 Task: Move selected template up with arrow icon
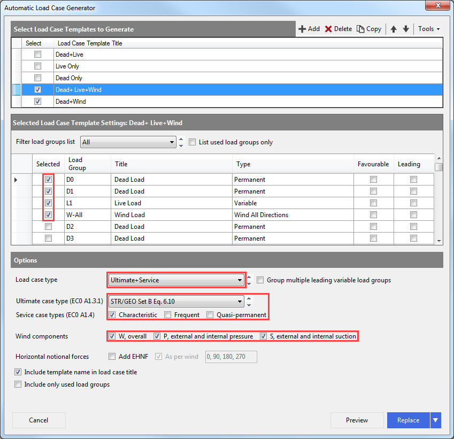point(394,29)
